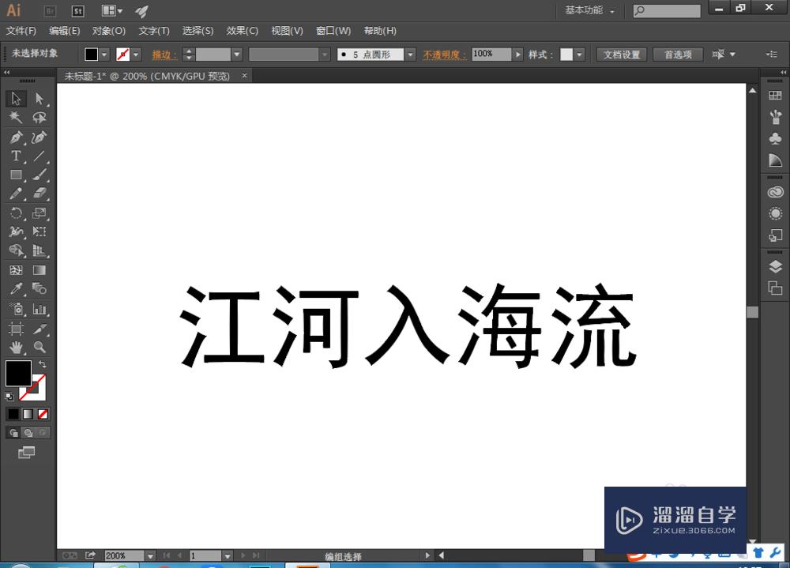Open the brush definition dropdown showing 5 点圆形

pos(410,54)
